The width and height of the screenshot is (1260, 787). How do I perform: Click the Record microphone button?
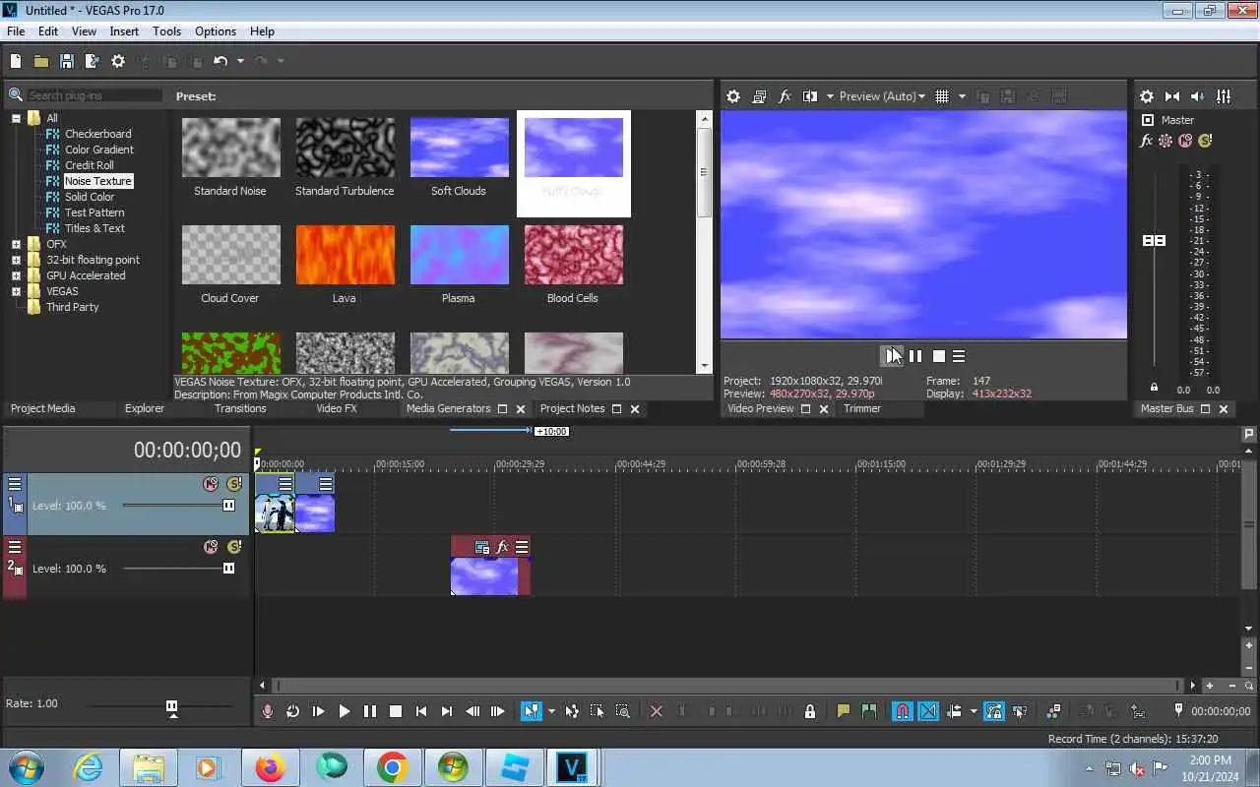point(268,711)
